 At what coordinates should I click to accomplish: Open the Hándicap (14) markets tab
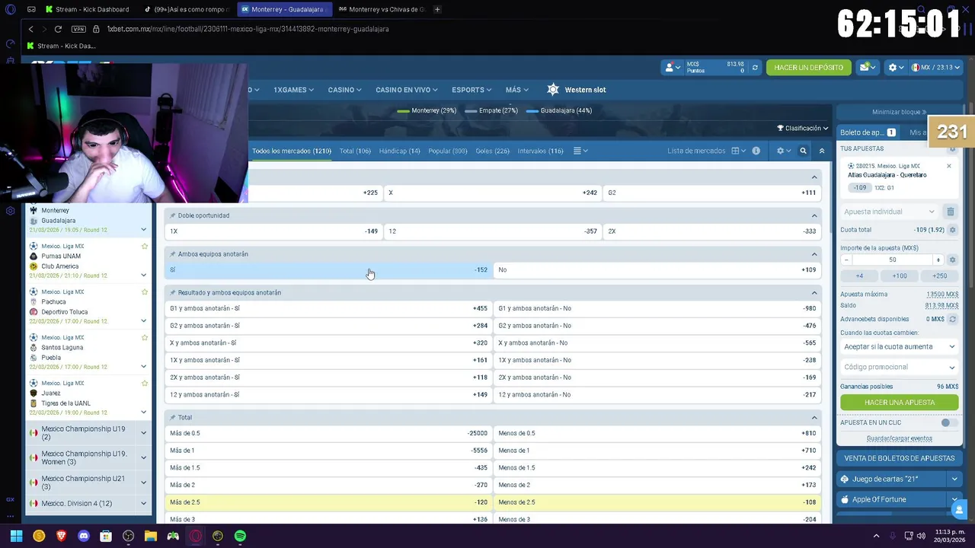coord(399,151)
